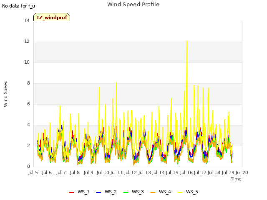Click the Time x-axis label
This screenshot has width=267, height=200.
coord(236,179)
